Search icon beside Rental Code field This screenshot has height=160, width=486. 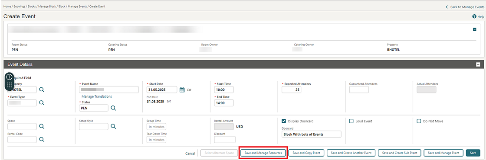click(x=42, y=139)
